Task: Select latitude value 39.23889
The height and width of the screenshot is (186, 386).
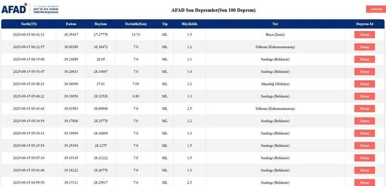Action: (71, 59)
